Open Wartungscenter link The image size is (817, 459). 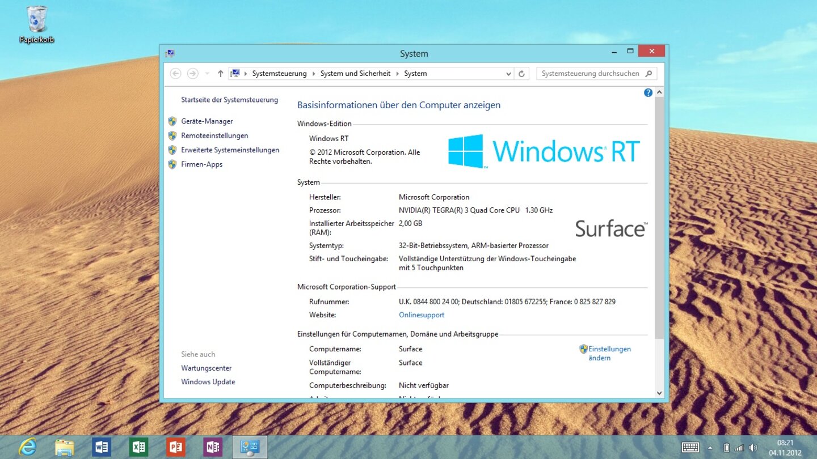[207, 368]
